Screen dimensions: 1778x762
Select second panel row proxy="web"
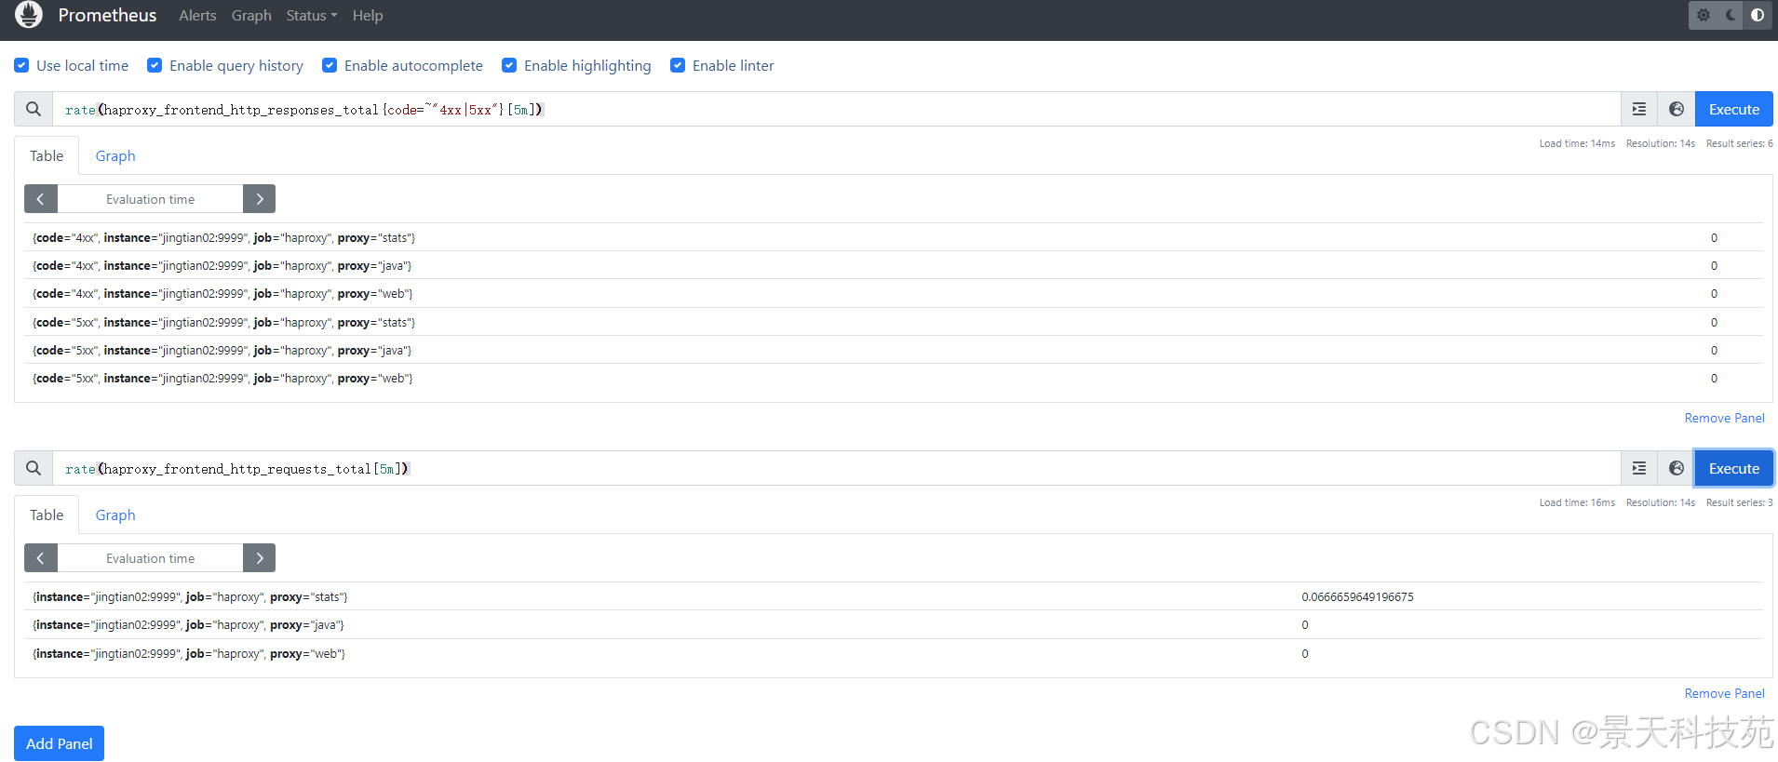pos(894,653)
